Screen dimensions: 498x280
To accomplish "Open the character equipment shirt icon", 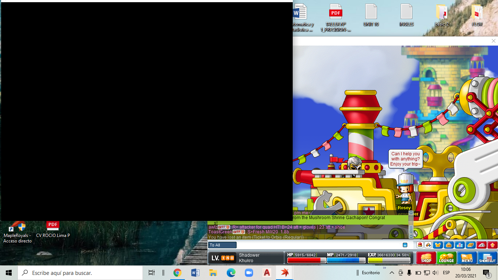I will (437, 245).
